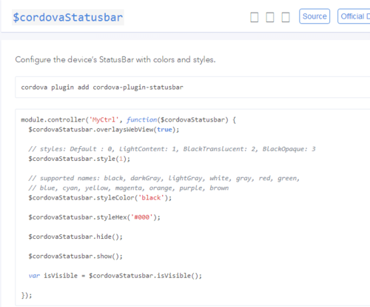
Task: Click the $cordovaStatusbar.hide() line
Action: (75, 237)
